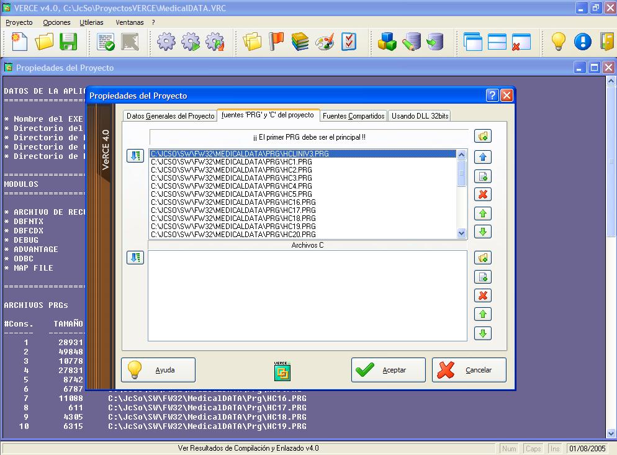The width and height of the screenshot is (617, 455).
Task: Move PRG to top with blue arrow
Action: (482, 157)
